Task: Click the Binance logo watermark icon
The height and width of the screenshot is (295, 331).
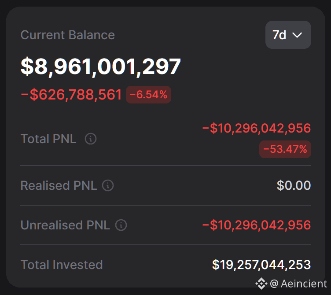Action: click(x=261, y=284)
